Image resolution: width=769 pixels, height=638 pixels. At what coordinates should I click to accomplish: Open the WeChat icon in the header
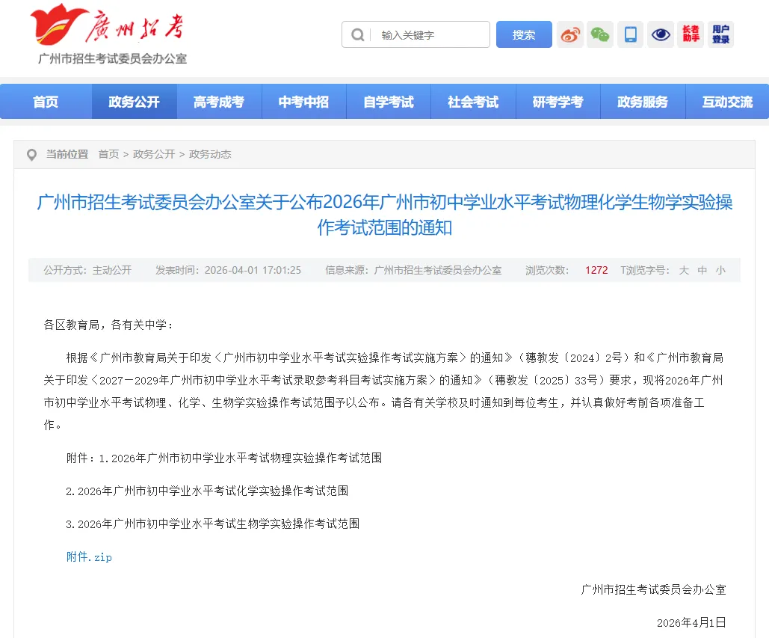(600, 34)
